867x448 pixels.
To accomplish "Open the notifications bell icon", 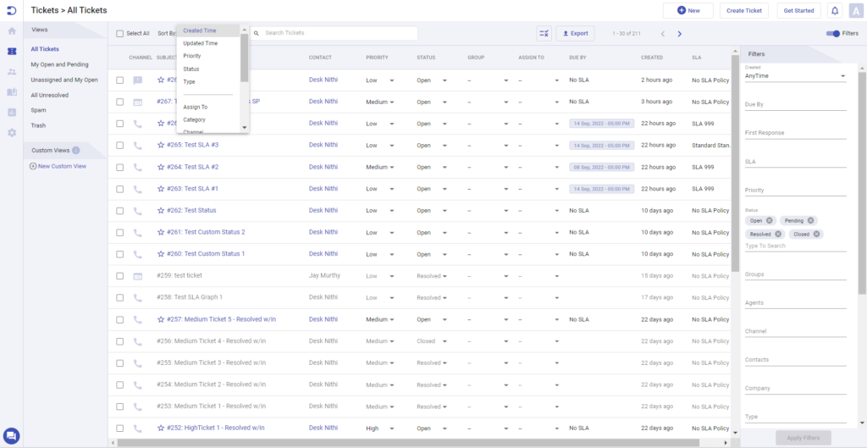I will click(835, 10).
